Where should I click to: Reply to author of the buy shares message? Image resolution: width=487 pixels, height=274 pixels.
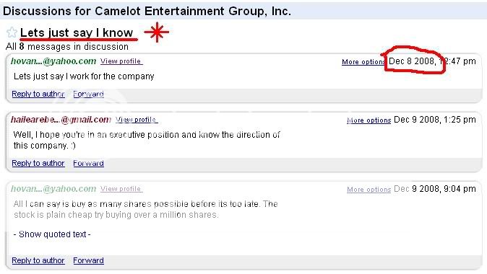click(38, 260)
